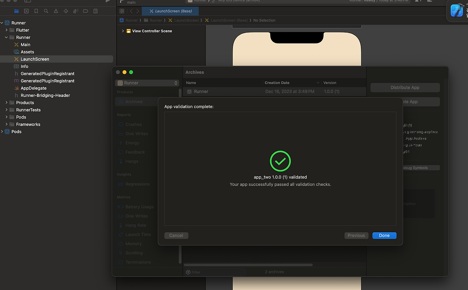Viewport: 468px width, 290px height.
Task: Select Disk Writes under Reports
Action: tap(136, 134)
